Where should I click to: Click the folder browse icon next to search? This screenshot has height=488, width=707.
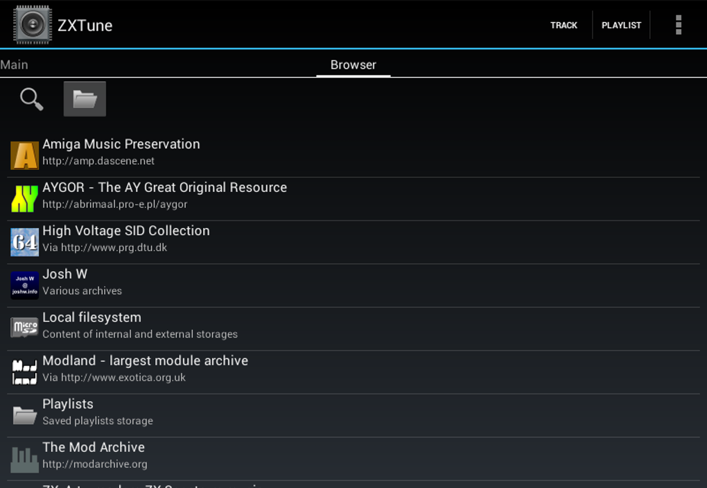[84, 98]
